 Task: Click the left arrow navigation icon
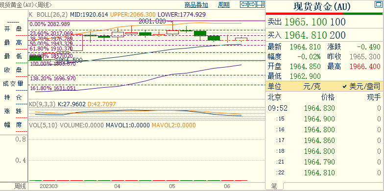[244, 4]
